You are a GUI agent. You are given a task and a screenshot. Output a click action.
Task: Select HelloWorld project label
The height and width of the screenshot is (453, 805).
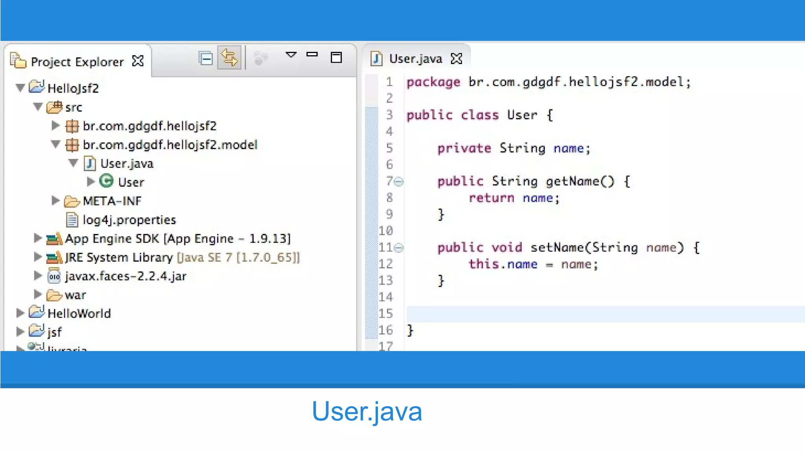tap(79, 313)
